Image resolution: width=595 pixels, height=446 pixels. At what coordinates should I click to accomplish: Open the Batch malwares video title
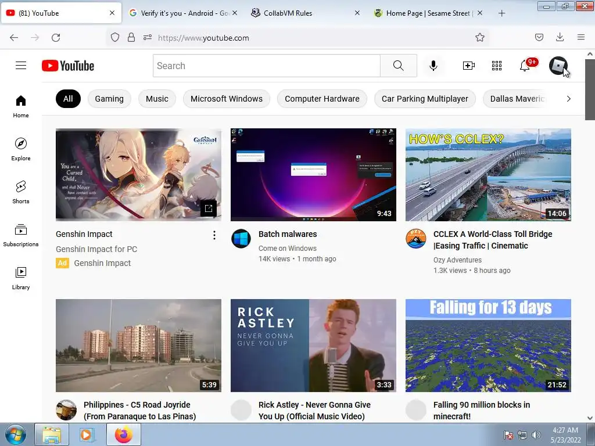288,235
